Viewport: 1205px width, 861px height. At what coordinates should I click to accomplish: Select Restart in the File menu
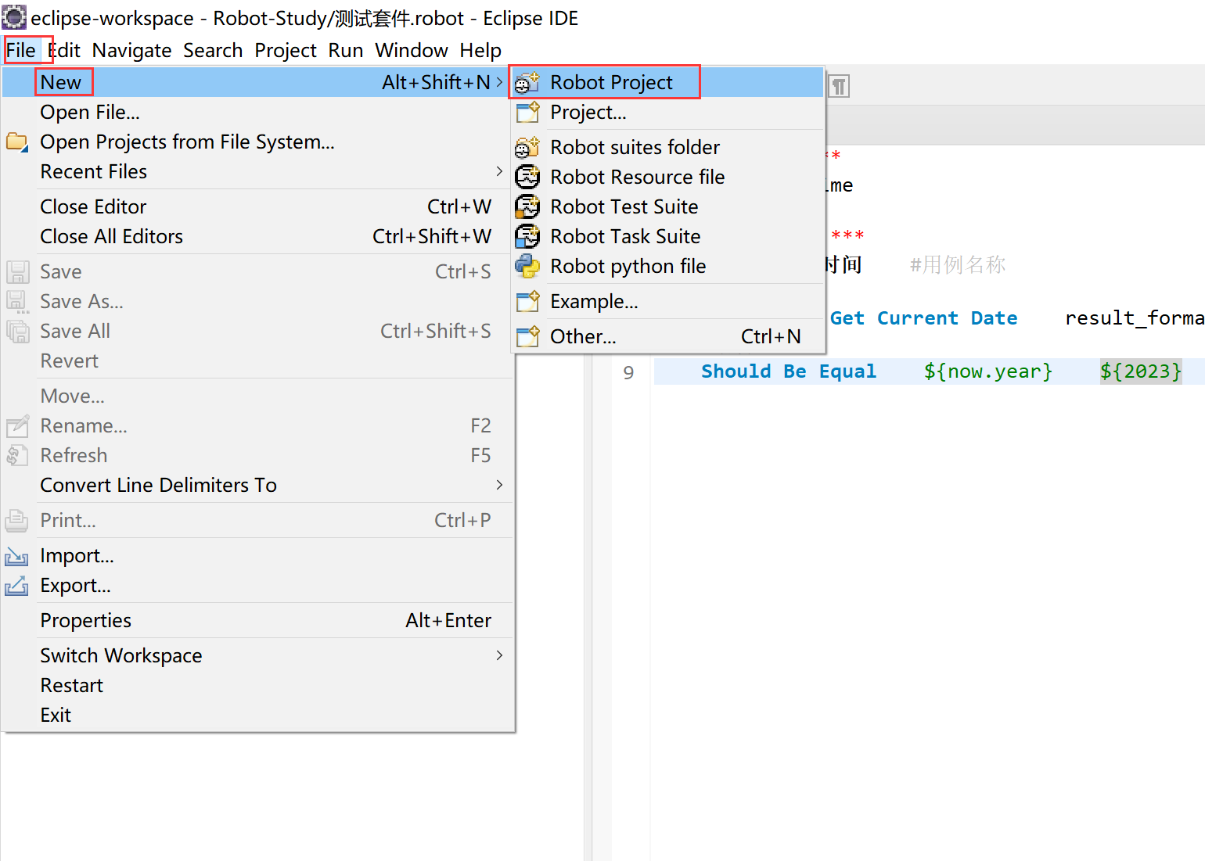257,685
